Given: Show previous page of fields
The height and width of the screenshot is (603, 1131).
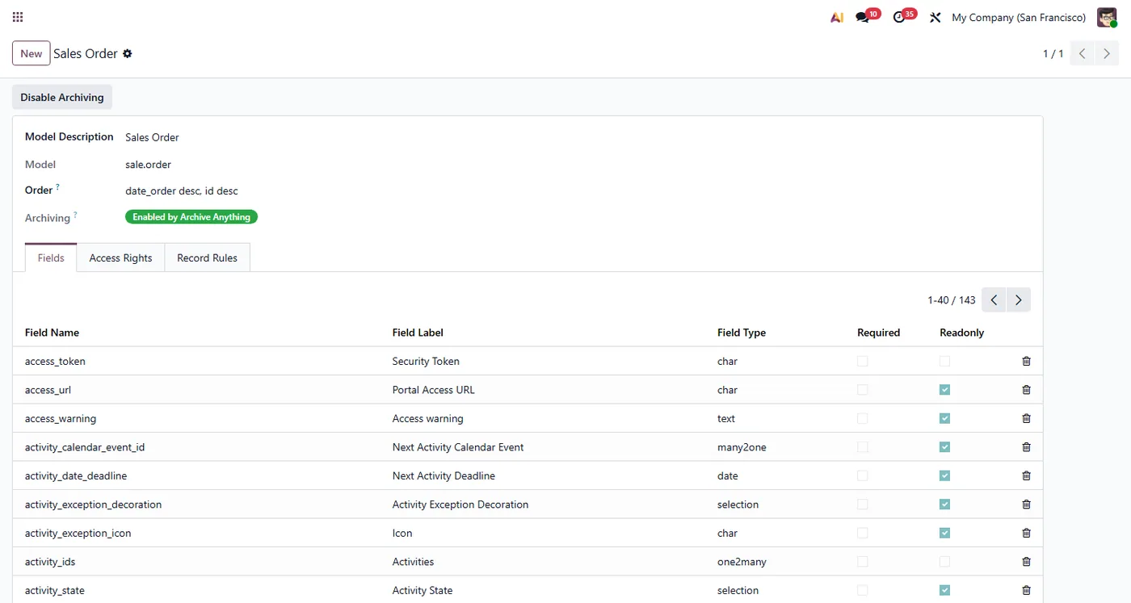Looking at the screenshot, I should pos(994,300).
